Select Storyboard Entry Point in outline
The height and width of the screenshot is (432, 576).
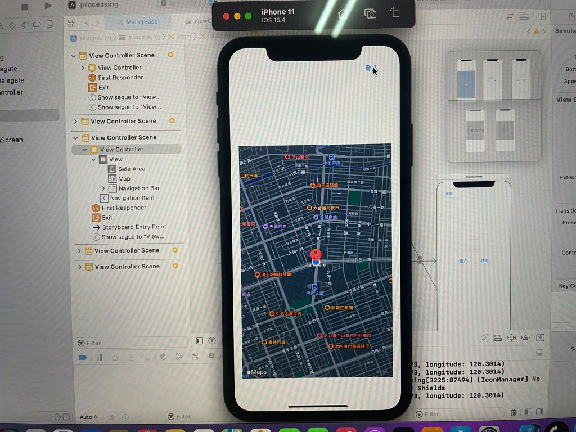point(130,227)
